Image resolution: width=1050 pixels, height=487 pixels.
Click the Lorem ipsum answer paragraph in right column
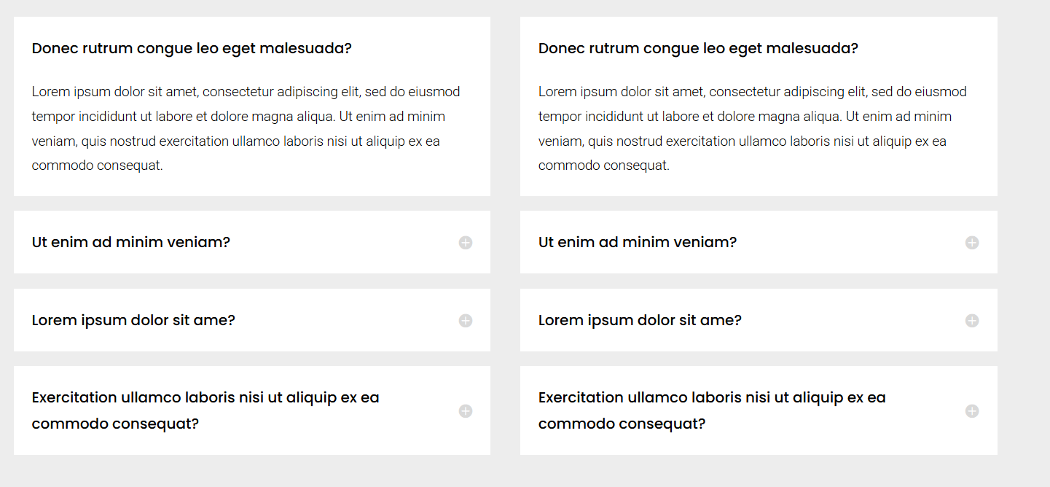[752, 128]
